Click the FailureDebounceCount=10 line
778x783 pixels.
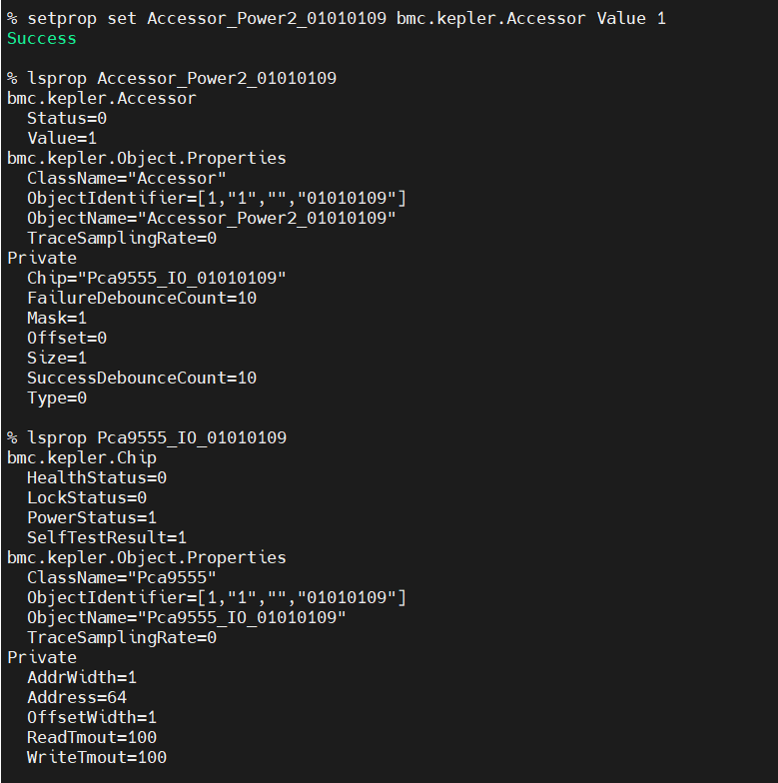141,298
